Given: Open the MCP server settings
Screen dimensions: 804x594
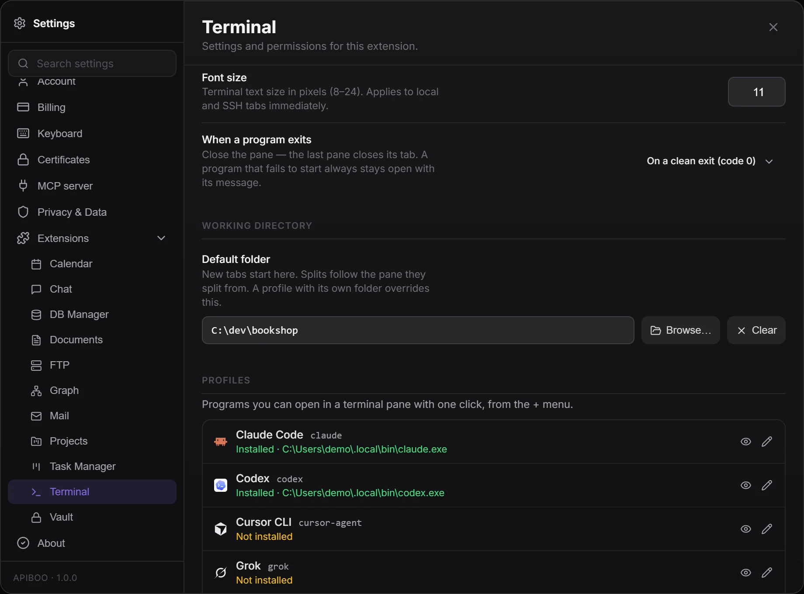Looking at the screenshot, I should pyautogui.click(x=92, y=186).
